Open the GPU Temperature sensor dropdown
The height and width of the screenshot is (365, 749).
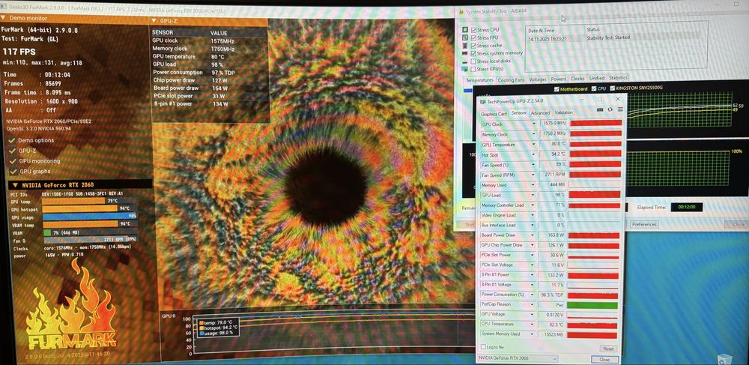pyautogui.click(x=533, y=145)
